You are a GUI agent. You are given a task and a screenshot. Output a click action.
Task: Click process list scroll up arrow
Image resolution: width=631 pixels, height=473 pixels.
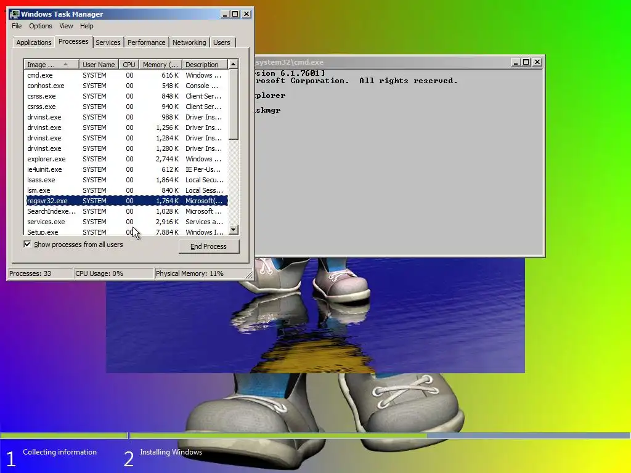point(233,64)
